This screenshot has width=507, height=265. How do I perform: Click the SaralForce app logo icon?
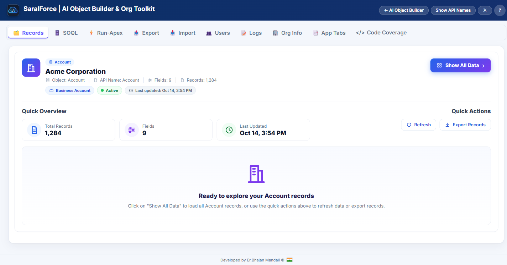coord(13,10)
